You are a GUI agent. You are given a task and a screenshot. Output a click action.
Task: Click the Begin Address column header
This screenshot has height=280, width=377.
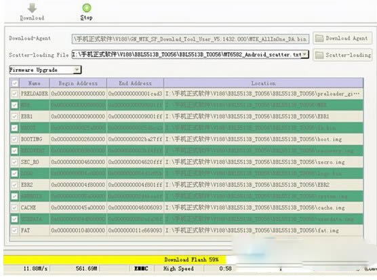click(x=78, y=83)
